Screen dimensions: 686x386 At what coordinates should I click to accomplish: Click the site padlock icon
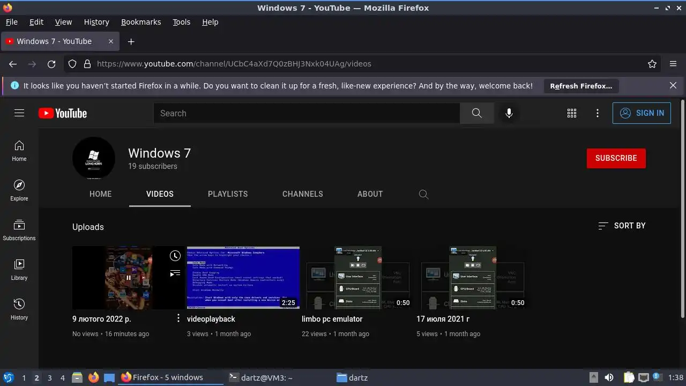(x=87, y=64)
